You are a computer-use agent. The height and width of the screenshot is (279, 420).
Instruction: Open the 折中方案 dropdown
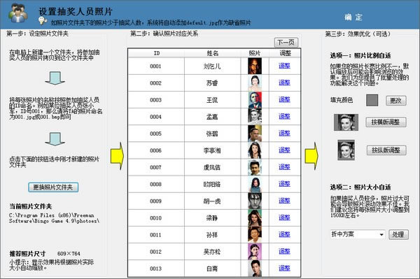point(357,234)
